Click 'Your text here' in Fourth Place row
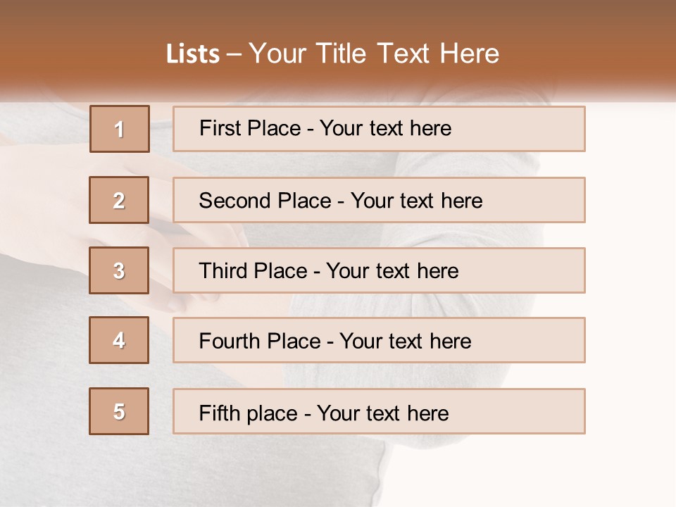Image resolution: width=676 pixels, height=507 pixels. [x=406, y=341]
